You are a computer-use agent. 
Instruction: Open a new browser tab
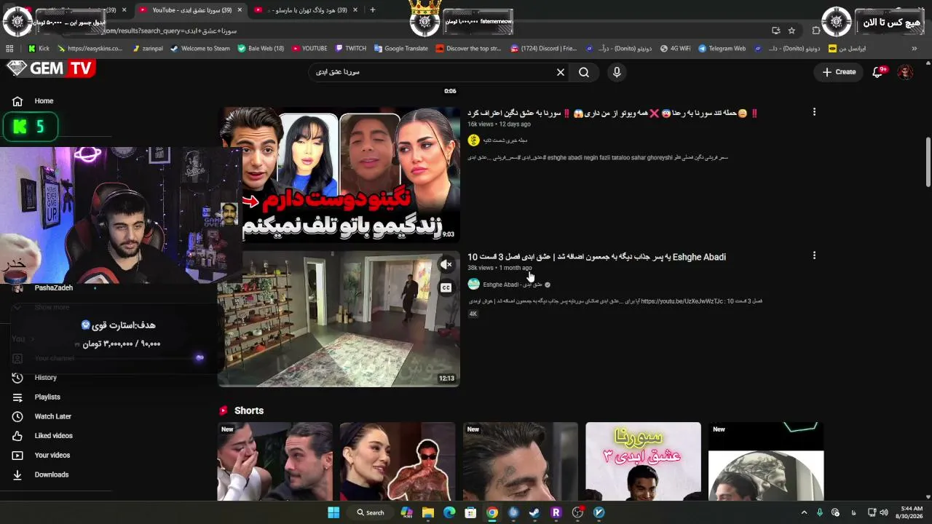pos(373,10)
